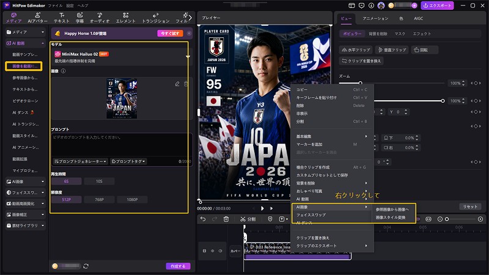Fit timeline to window width icon
This screenshot has height=275, width=489.
(428, 219)
